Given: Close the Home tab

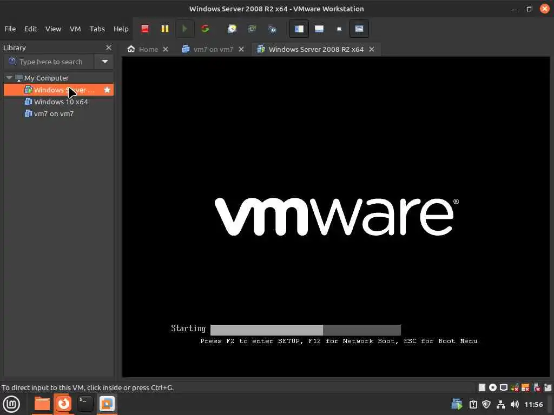Looking at the screenshot, I should 166,49.
